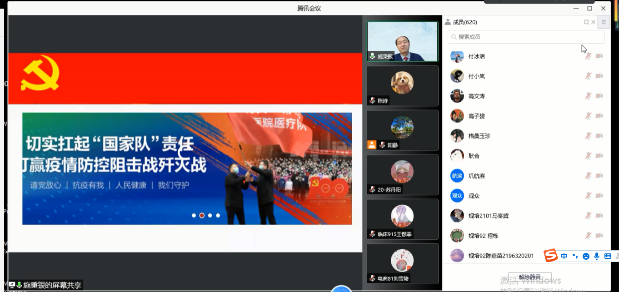Click the search members field
This screenshot has width=619, height=292.
(526, 37)
